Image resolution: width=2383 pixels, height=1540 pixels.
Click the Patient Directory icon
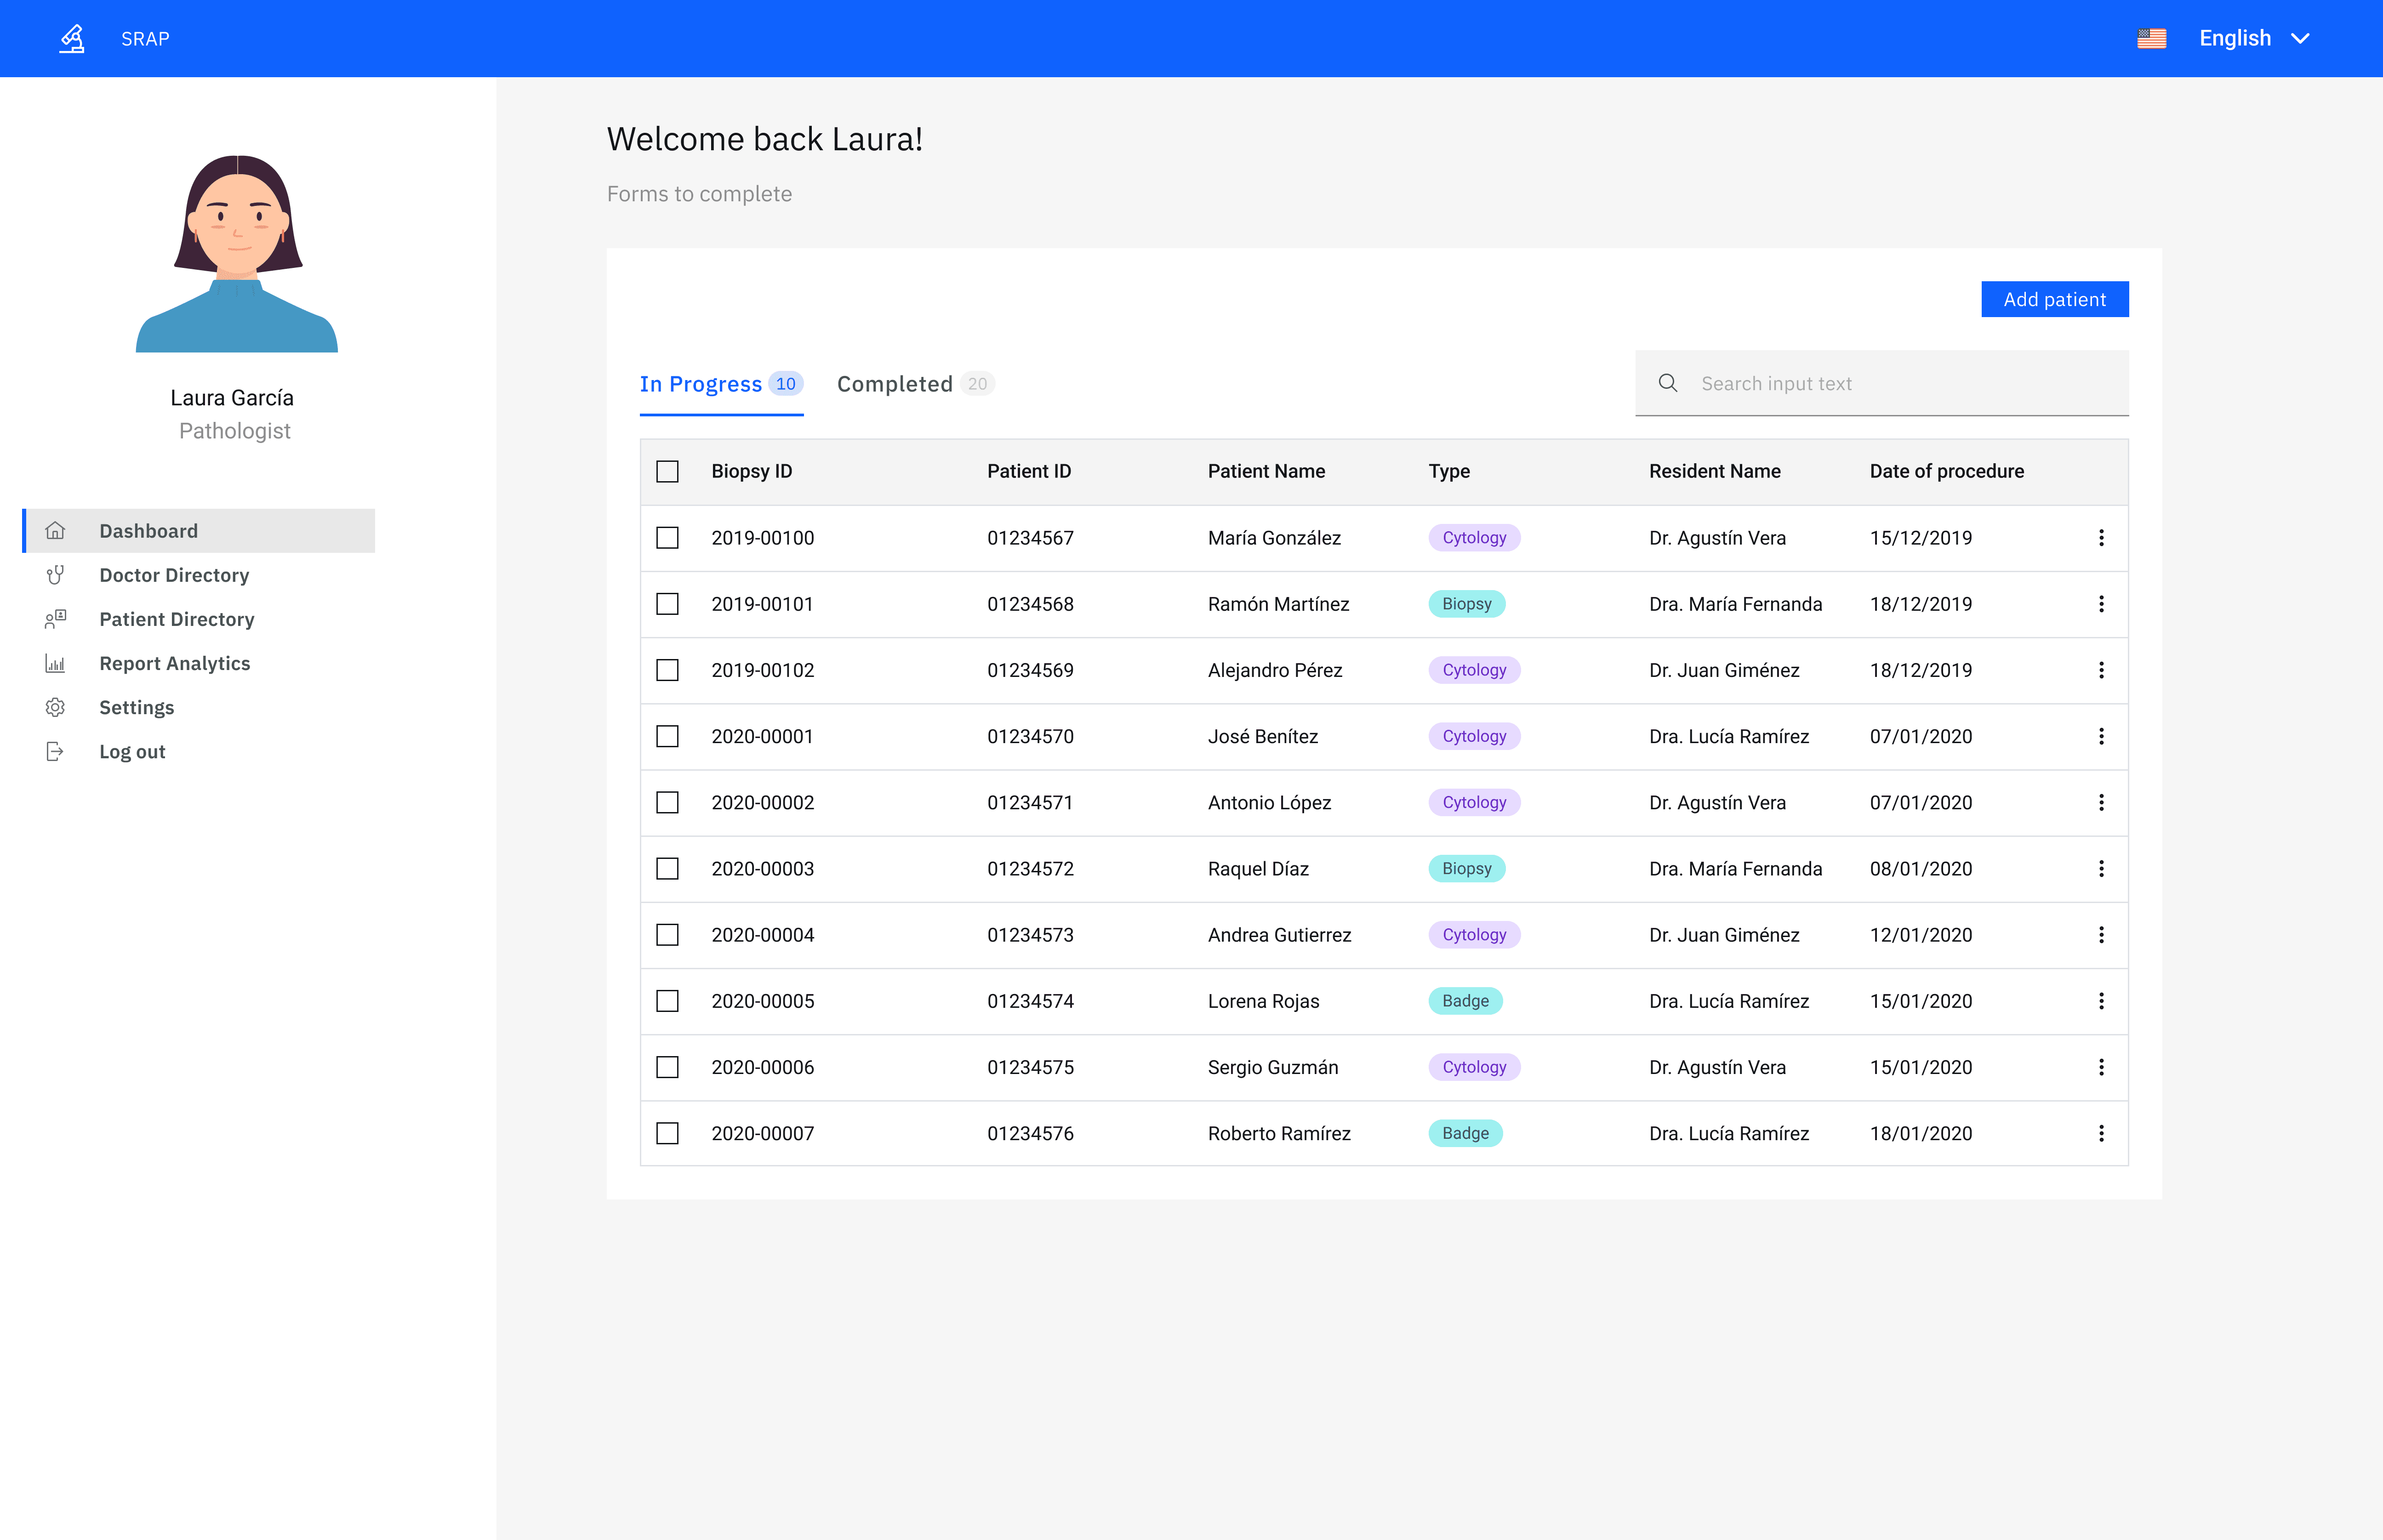click(x=55, y=619)
